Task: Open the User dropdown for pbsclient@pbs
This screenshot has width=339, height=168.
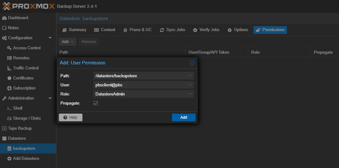Action: pyautogui.click(x=190, y=85)
